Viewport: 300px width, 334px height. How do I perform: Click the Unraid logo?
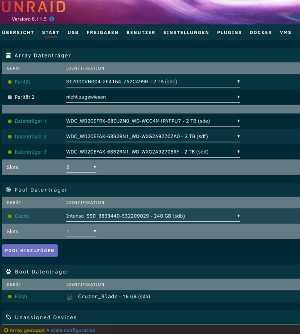tap(33, 7)
